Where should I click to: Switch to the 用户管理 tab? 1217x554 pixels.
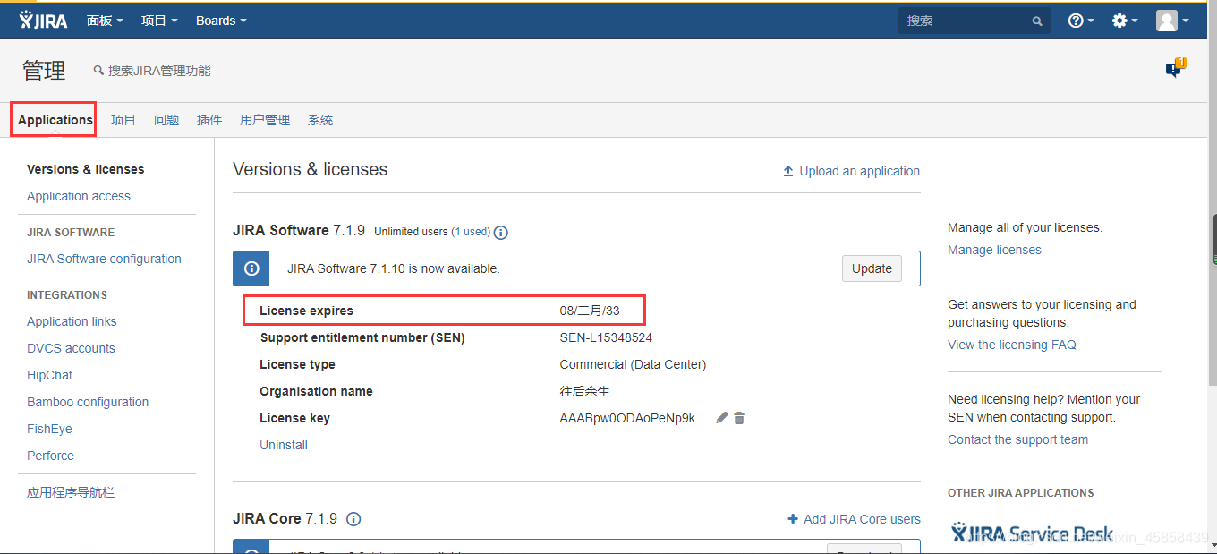265,120
